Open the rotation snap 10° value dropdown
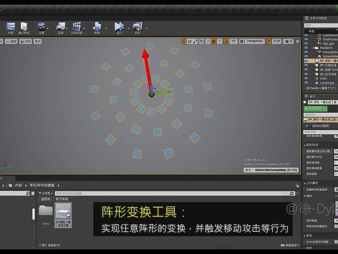The image size is (338, 254). 233,41
